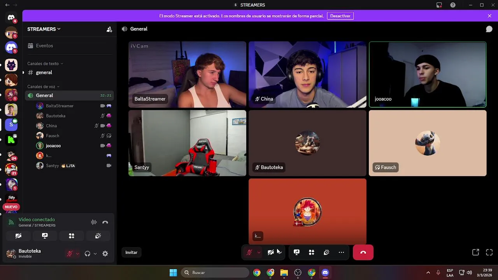Open soundboard from call control bar

[x=326, y=252]
